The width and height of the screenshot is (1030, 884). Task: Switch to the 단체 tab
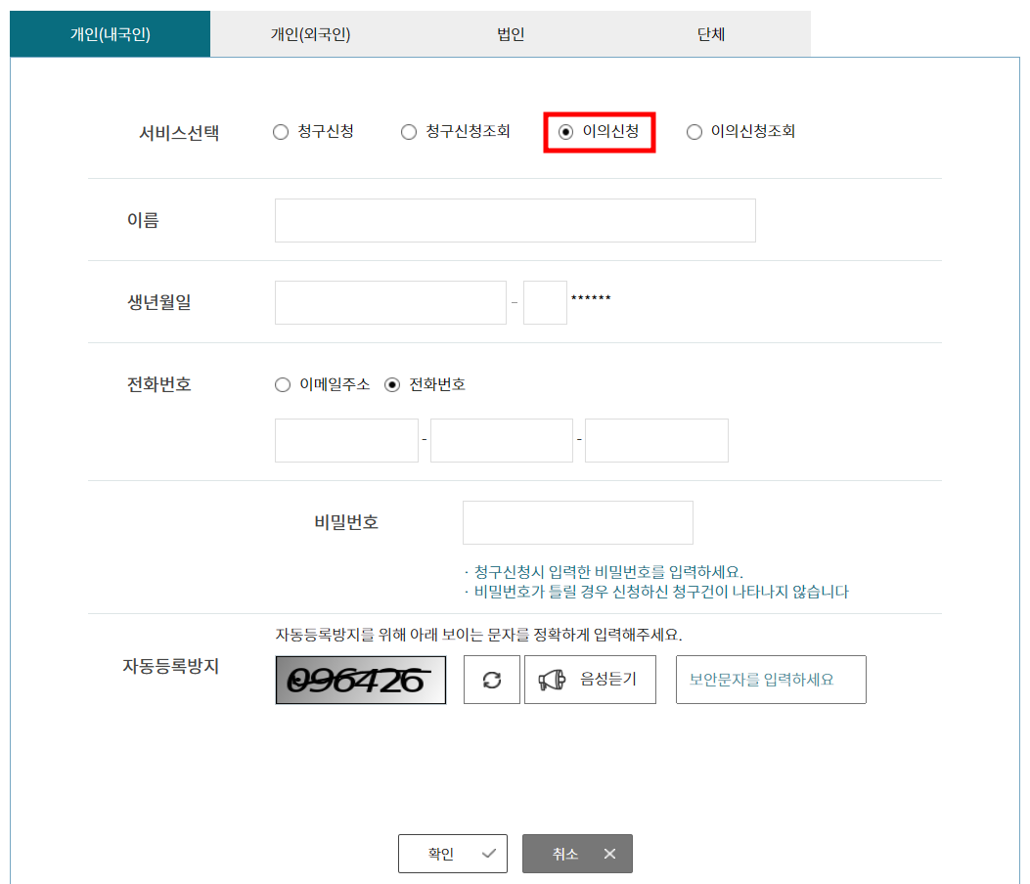point(711,32)
